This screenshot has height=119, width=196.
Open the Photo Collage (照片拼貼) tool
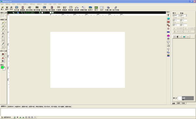coord(29,8)
